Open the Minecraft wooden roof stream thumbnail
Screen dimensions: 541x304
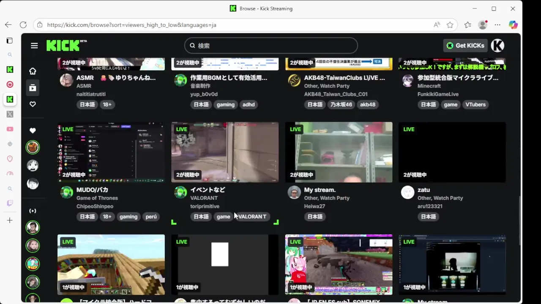111,265
